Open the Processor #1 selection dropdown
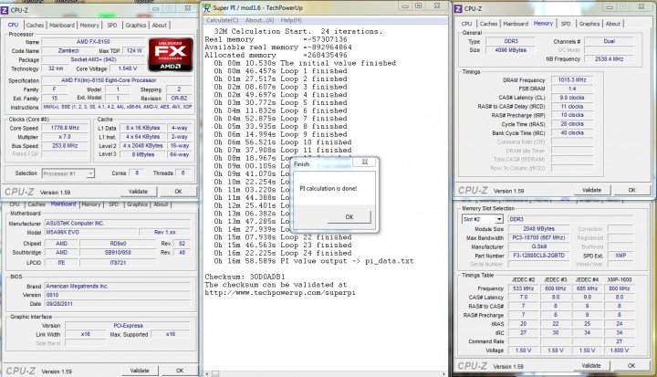Image resolution: width=657 pixels, height=377 pixels. point(68,173)
